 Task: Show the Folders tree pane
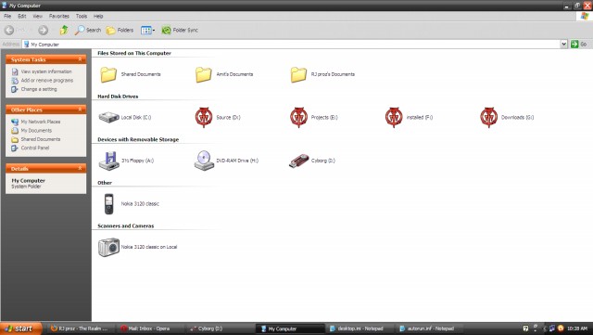coord(120,30)
